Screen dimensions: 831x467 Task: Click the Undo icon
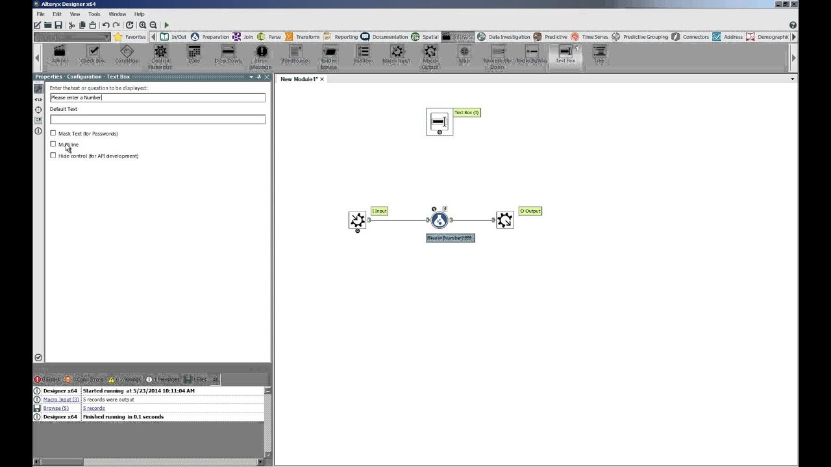coord(106,25)
